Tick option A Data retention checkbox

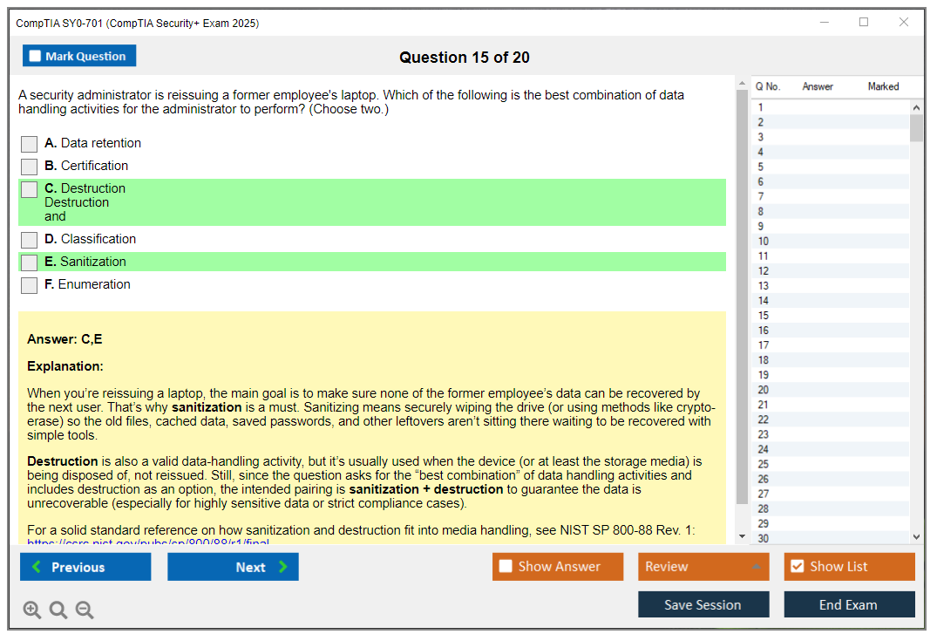coord(30,144)
